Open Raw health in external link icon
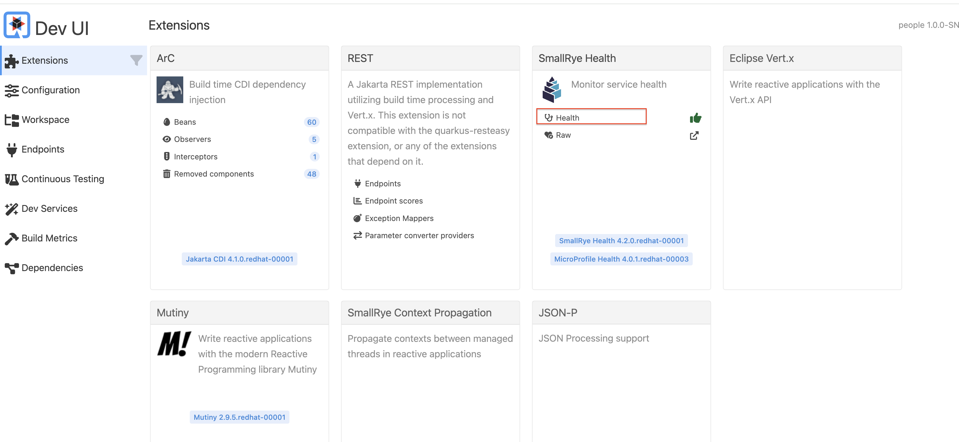 (x=694, y=135)
